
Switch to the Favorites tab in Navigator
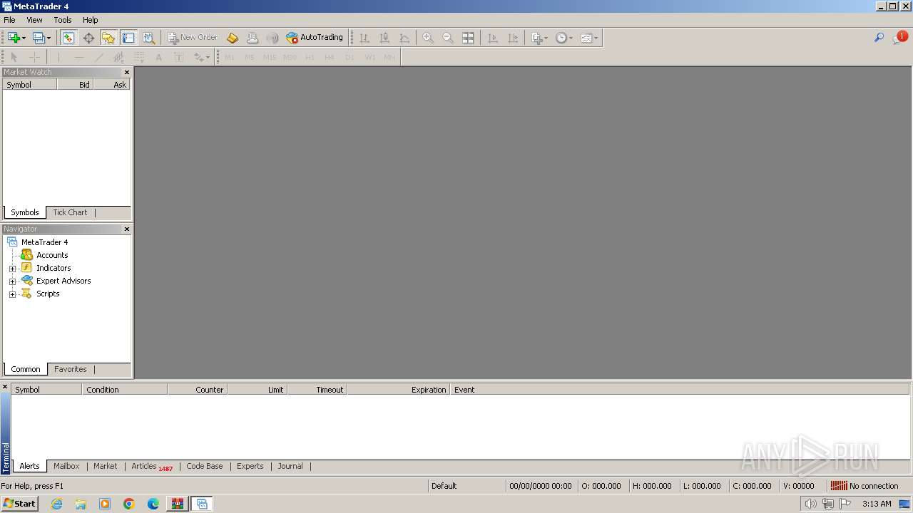(x=71, y=369)
